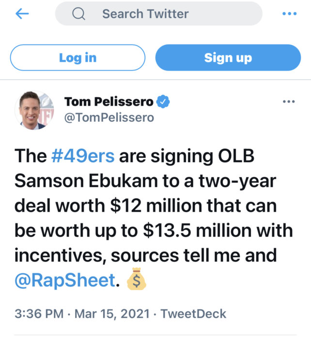Viewport: 311px width, 339px height.
Task: Focus the Search Twitter field
Action: [158, 14]
